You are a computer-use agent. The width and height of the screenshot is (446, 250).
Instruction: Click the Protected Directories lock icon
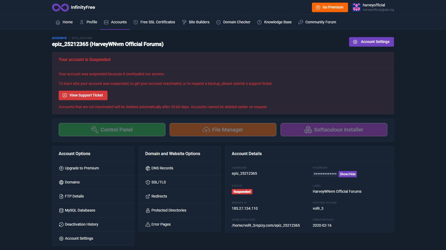(148, 210)
